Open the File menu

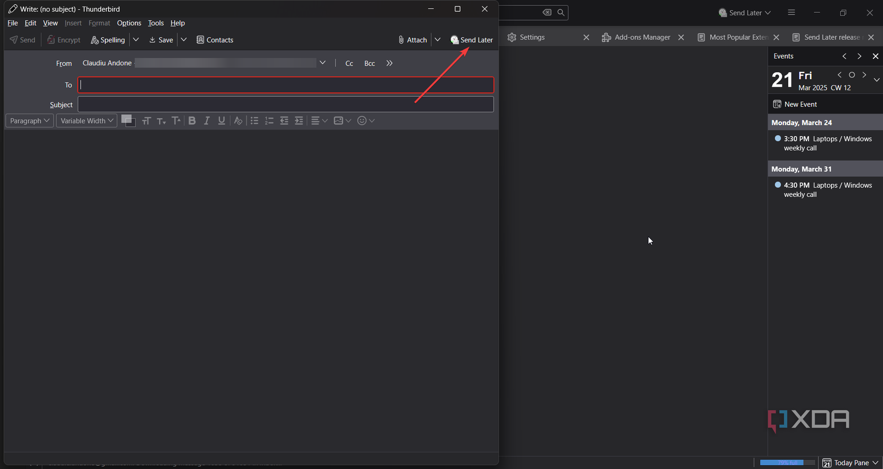coord(13,23)
